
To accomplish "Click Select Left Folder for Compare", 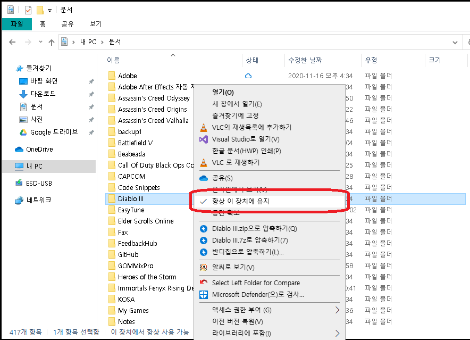I will pos(256,283).
